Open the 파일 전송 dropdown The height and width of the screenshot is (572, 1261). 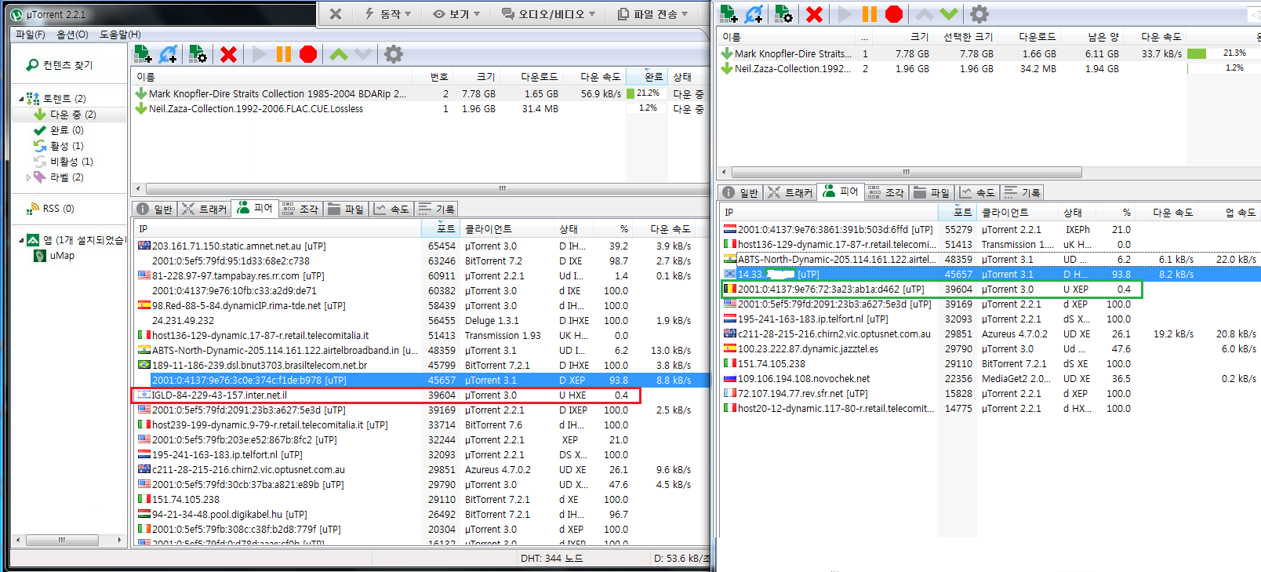point(653,14)
